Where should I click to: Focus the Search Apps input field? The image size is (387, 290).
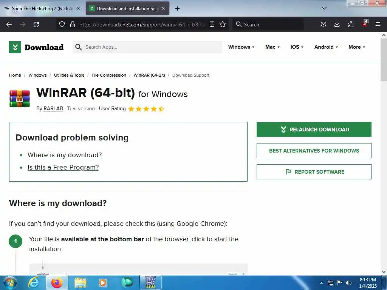click(x=147, y=47)
